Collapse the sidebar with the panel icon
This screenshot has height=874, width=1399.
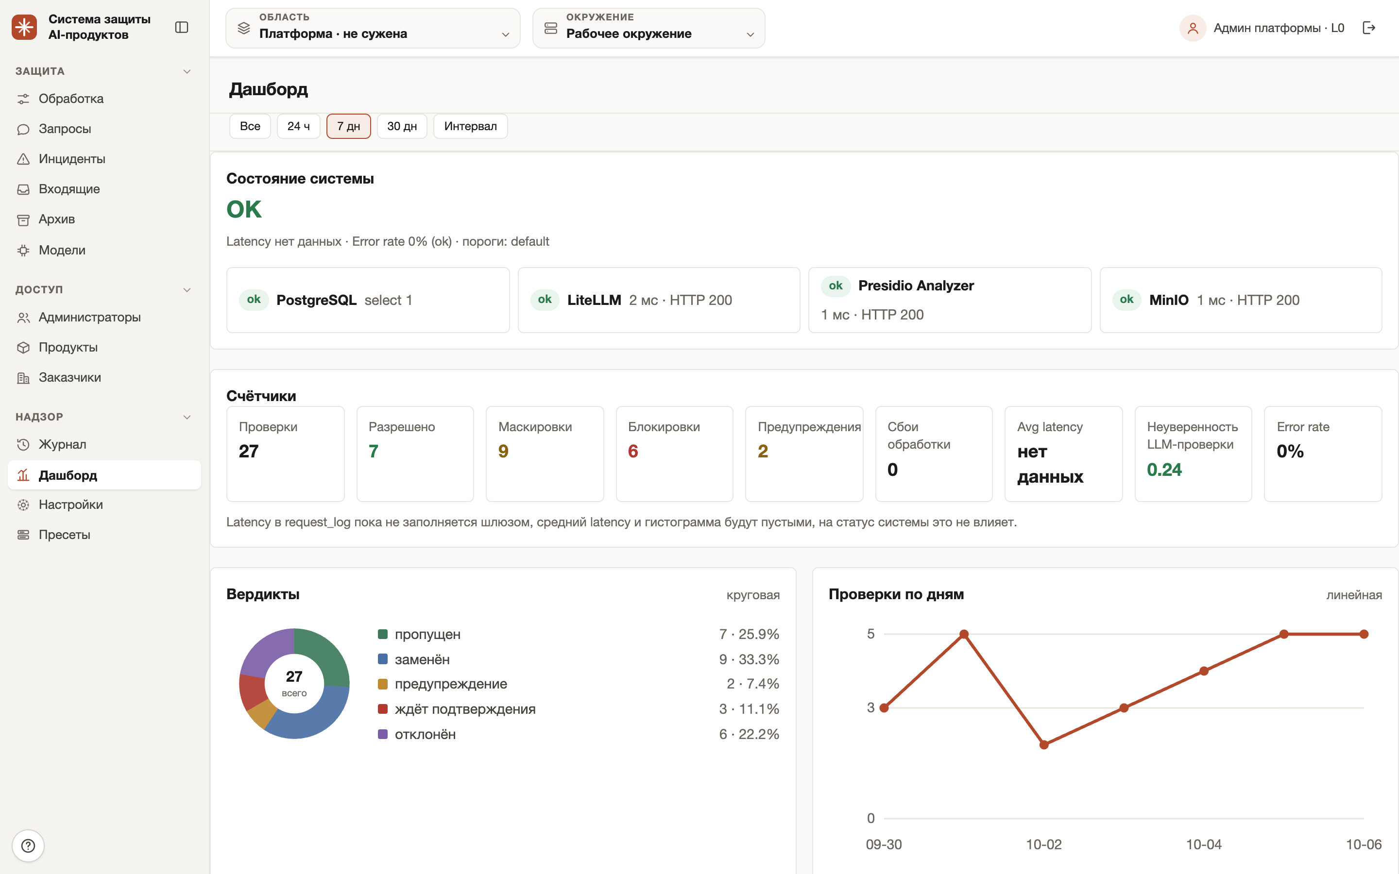tap(182, 27)
